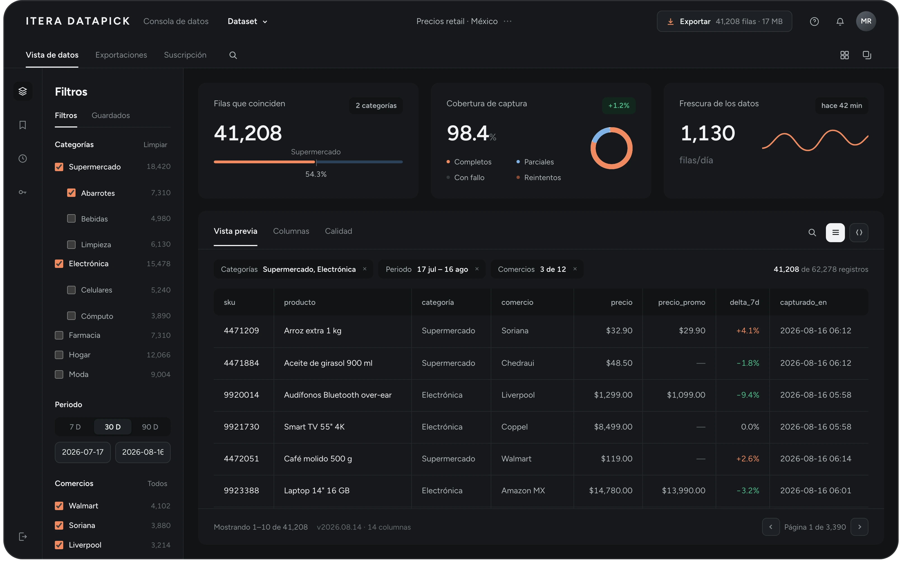The height and width of the screenshot is (566, 902).
Task: Uncheck the Liverpool store
Action: (x=59, y=545)
